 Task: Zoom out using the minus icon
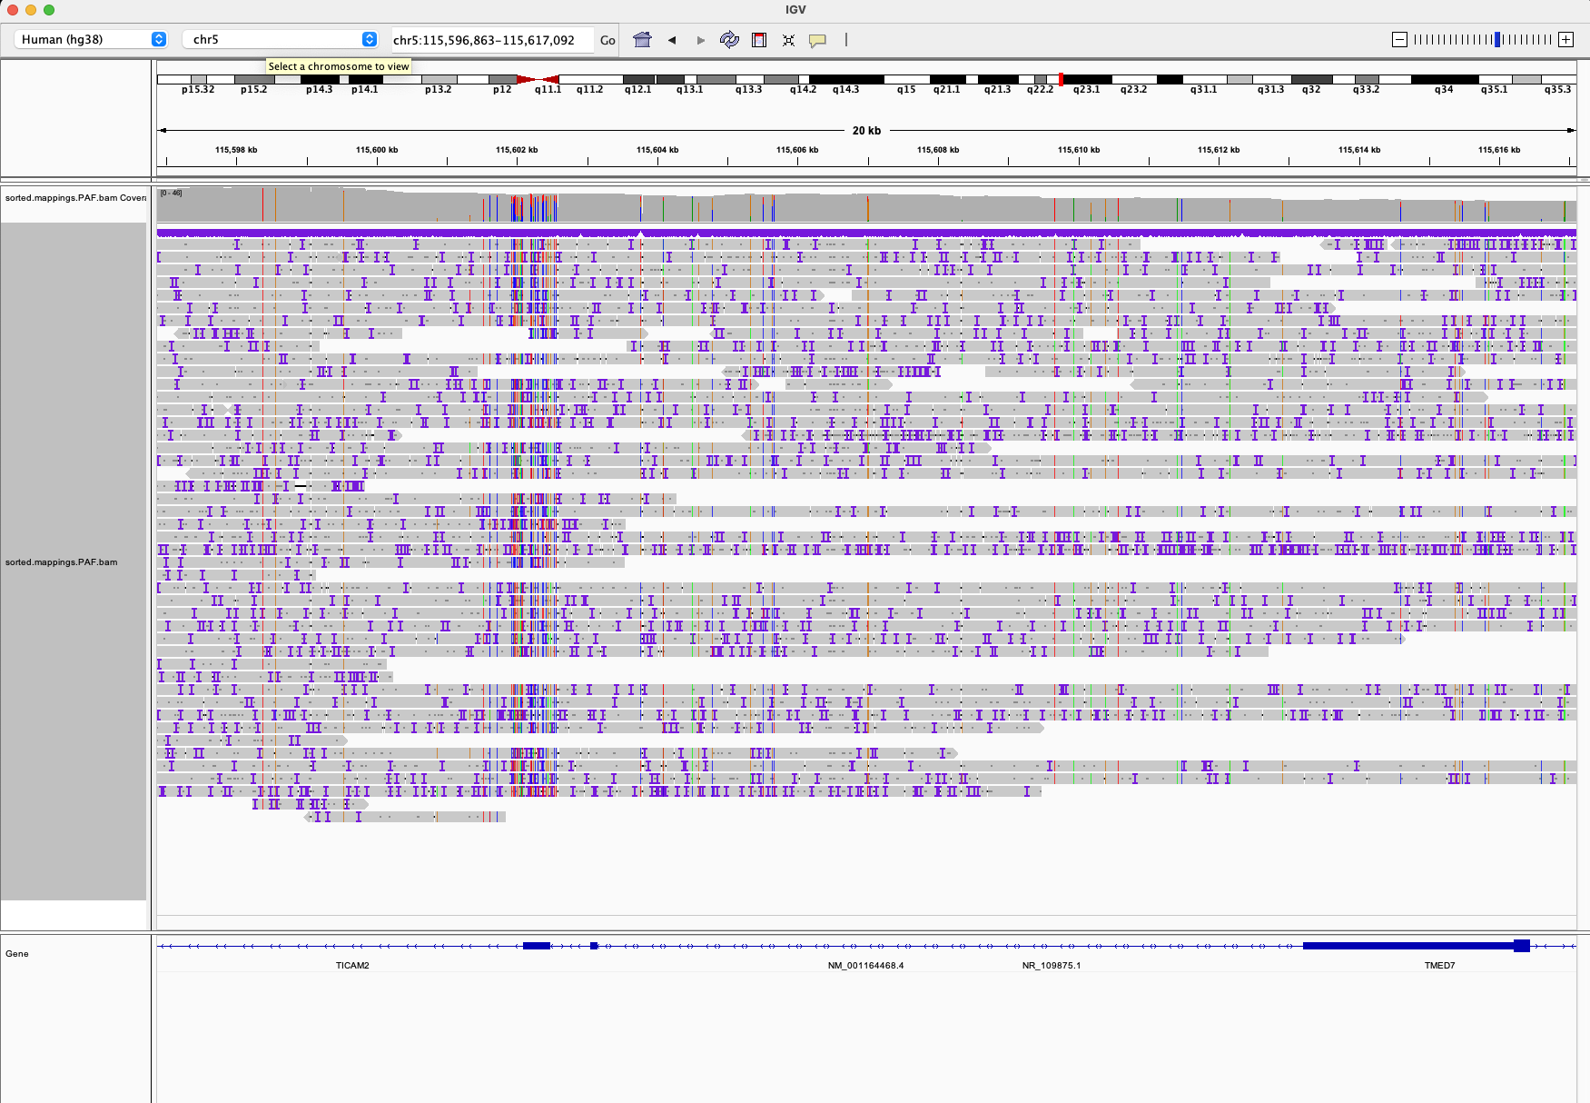click(x=1398, y=39)
